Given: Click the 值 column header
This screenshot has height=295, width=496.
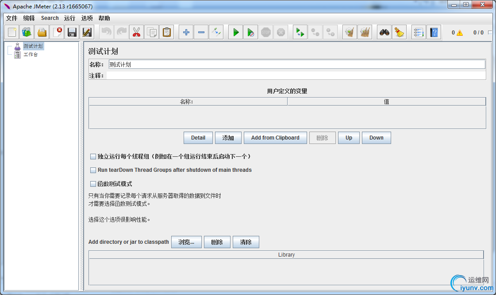Looking at the screenshot, I should tap(386, 102).
